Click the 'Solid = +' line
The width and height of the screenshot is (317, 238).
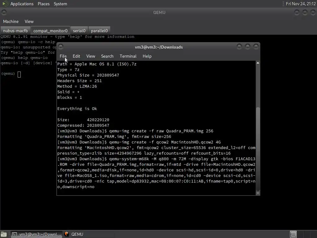pos(68,92)
